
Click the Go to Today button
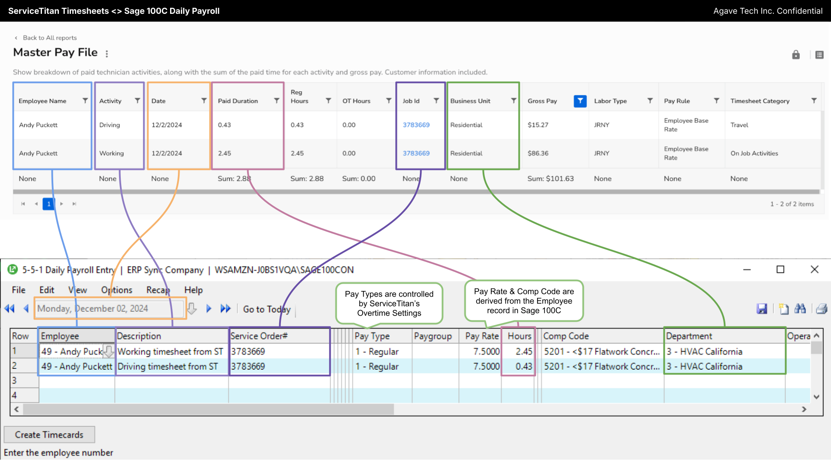[x=267, y=309]
